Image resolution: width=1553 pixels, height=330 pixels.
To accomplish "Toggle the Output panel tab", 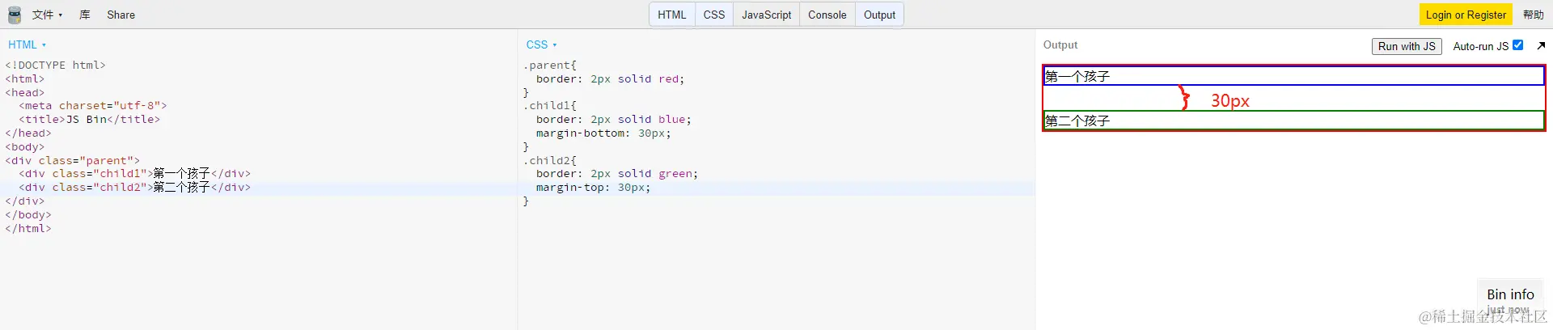I will (x=879, y=15).
